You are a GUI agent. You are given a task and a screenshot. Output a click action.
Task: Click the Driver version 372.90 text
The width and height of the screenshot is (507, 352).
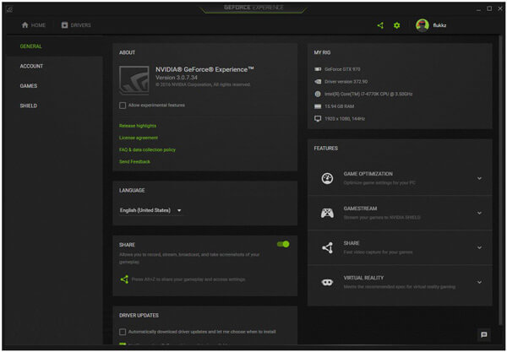(346, 81)
